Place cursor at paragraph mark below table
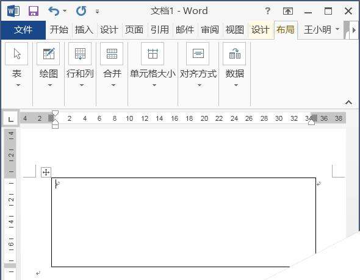 38,273
